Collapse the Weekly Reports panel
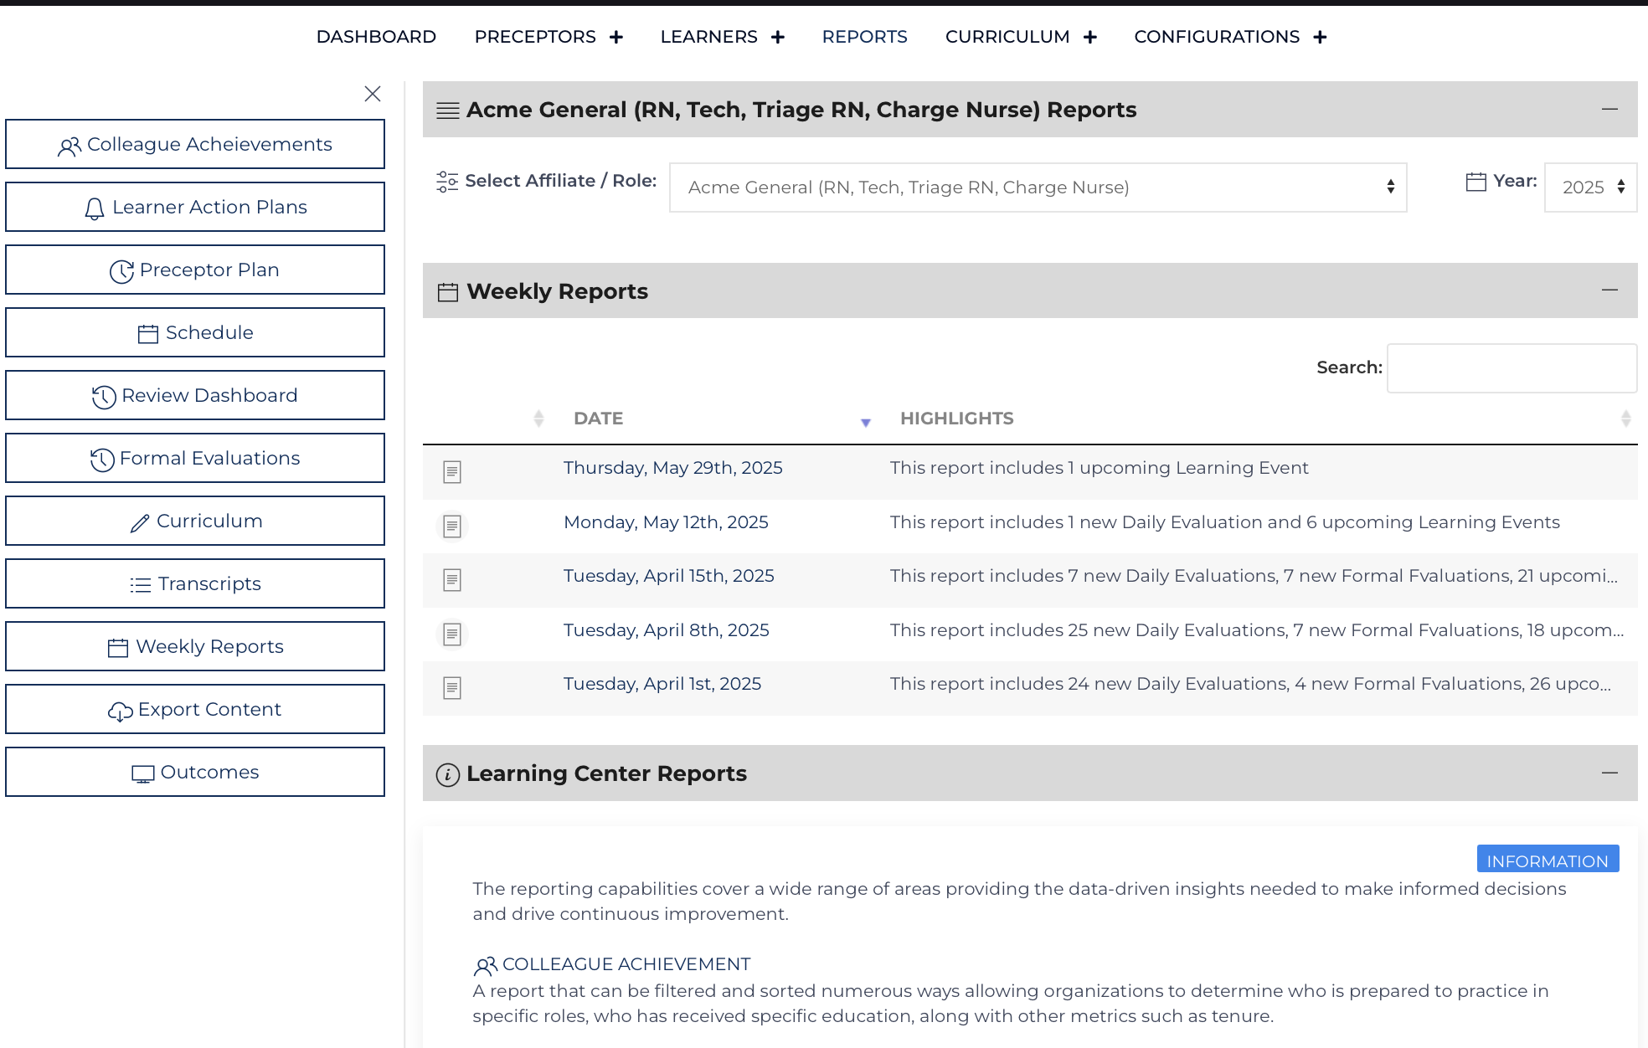The width and height of the screenshot is (1648, 1048). (1610, 290)
